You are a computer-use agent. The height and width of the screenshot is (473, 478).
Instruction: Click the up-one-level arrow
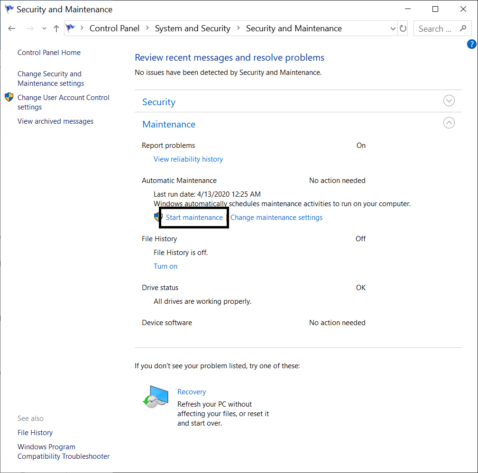56,28
